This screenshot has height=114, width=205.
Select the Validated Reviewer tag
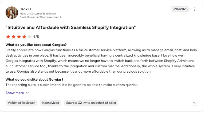(x=21, y=103)
